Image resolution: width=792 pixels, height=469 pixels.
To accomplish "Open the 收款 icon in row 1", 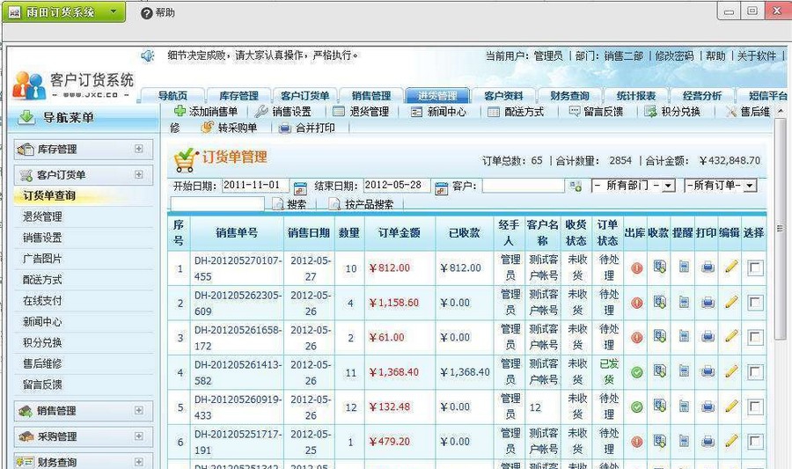I will point(660,267).
